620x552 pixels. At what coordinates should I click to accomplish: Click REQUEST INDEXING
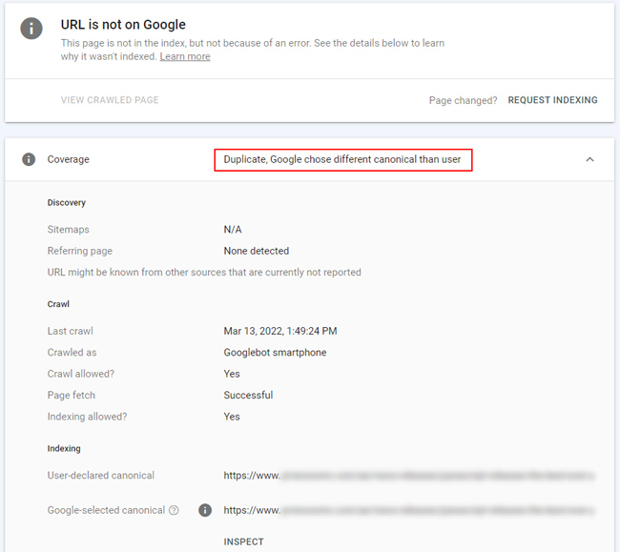[x=552, y=100]
